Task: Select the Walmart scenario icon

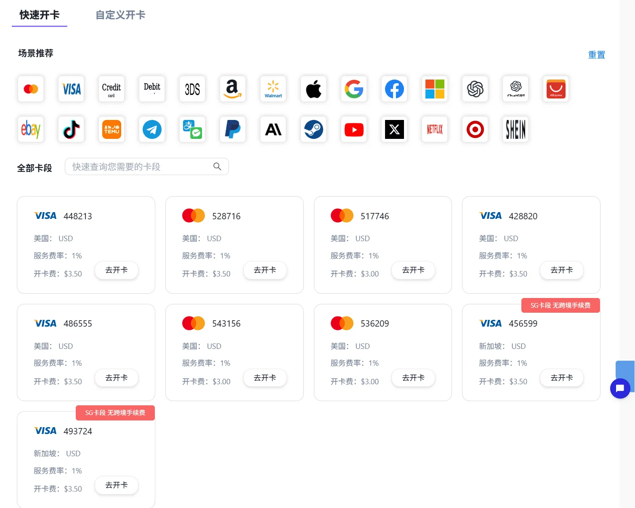Action: tap(273, 89)
